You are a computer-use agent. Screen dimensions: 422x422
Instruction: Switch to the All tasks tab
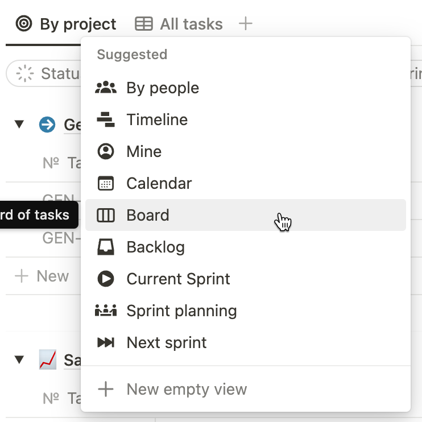(179, 24)
